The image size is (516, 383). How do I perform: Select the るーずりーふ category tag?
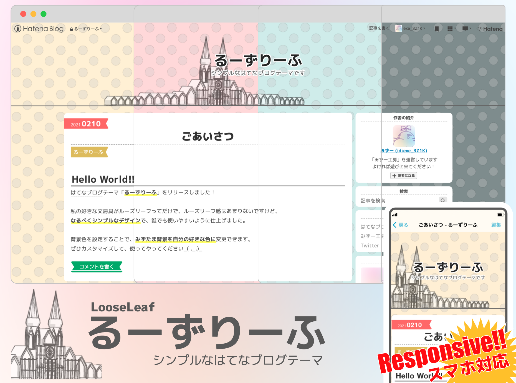[x=89, y=152]
